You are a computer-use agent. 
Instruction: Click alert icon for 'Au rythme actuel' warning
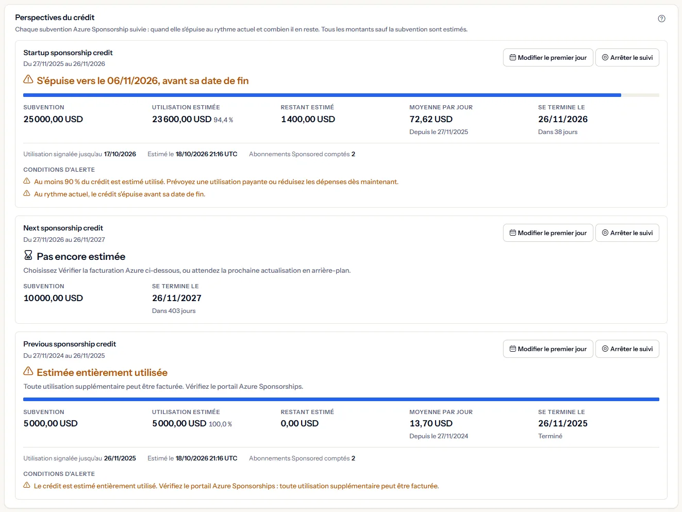(x=27, y=193)
